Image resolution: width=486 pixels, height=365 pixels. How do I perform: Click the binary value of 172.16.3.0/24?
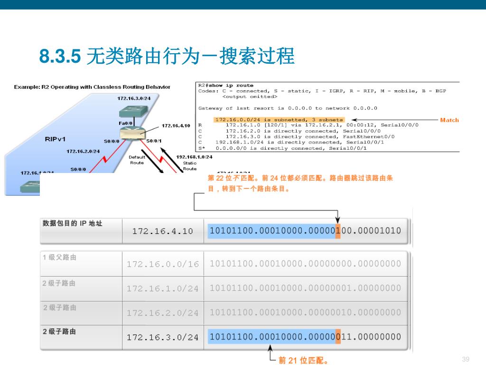[305, 337]
